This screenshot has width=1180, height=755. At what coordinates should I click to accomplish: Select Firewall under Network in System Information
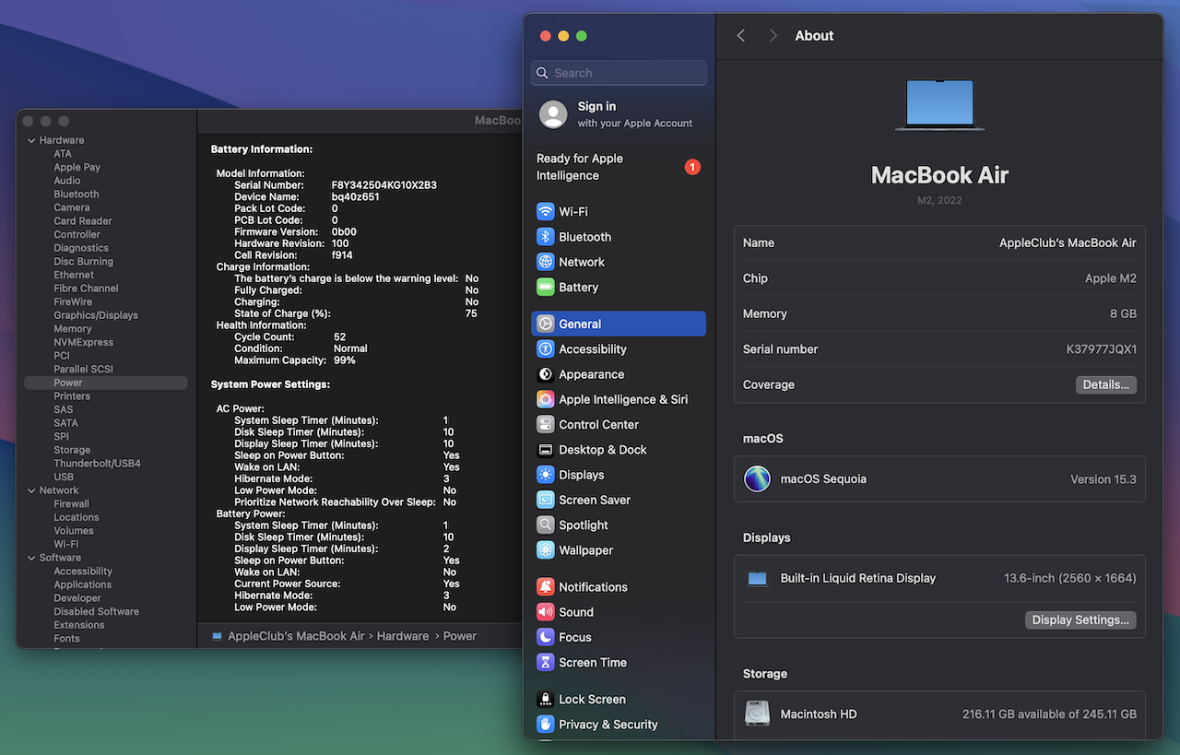click(72, 504)
